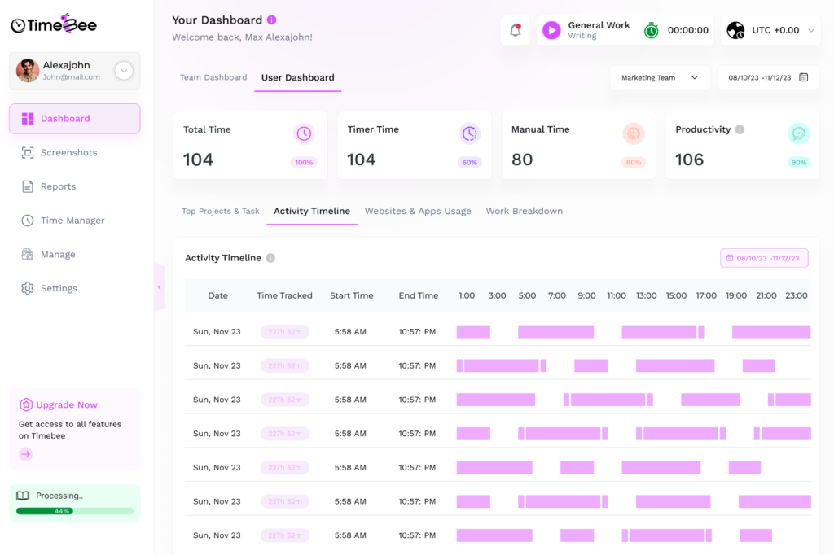Click the General Work Writing task label

pyautogui.click(x=599, y=30)
